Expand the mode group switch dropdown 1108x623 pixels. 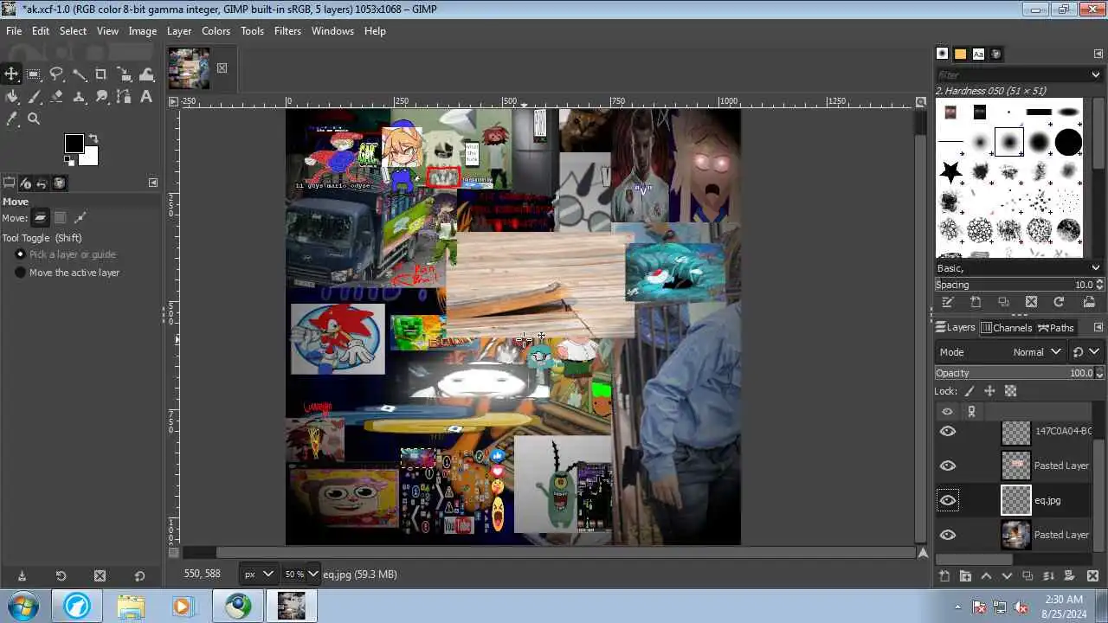(x=1086, y=352)
